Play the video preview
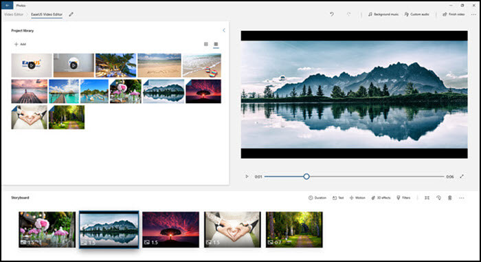The width and height of the screenshot is (481, 262). pos(247,177)
